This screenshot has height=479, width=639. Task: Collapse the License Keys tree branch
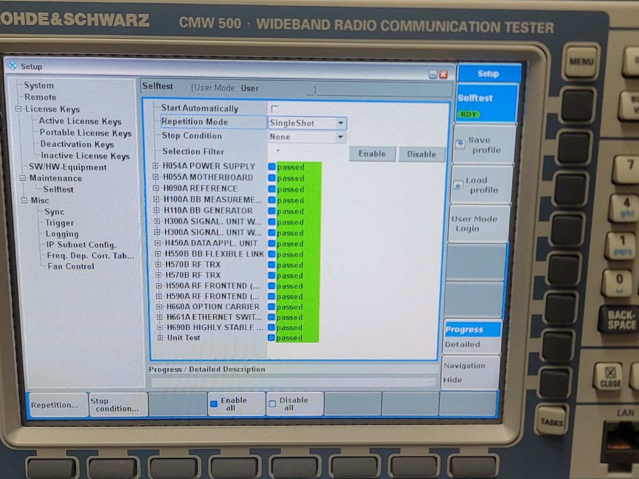18,109
